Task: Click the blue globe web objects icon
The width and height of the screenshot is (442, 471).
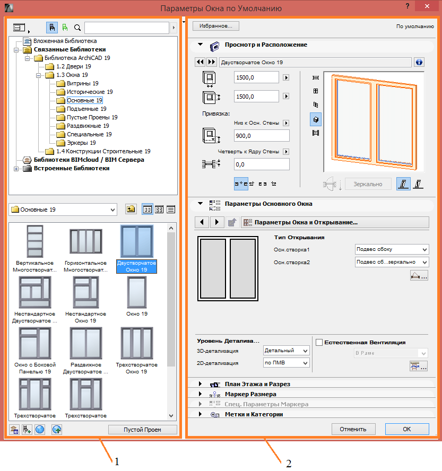Action: tap(40, 430)
